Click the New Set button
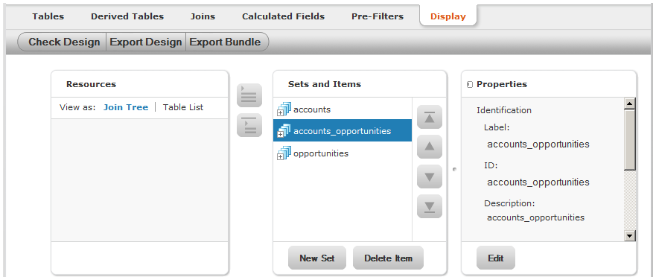The image size is (656, 280). pyautogui.click(x=316, y=258)
